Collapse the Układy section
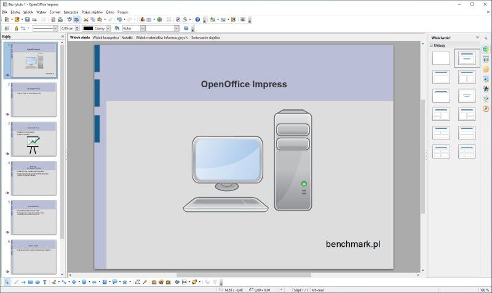The image size is (492, 293). (x=432, y=45)
